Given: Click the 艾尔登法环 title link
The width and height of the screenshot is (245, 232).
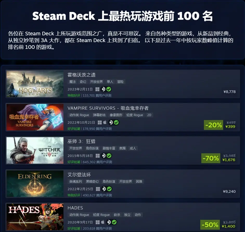Looking at the screenshot, I should coord(79,175).
